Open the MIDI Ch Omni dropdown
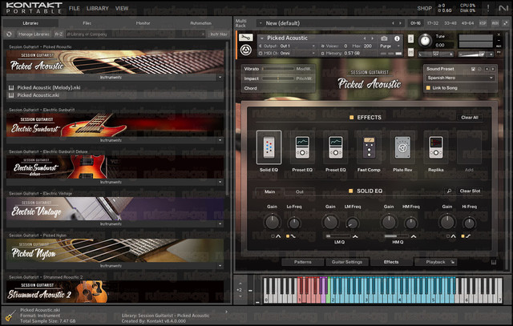 [x=287, y=53]
